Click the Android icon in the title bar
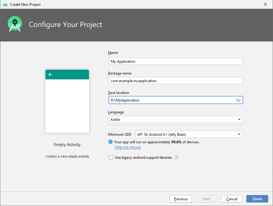The image size is (273, 206). pos(5,4)
